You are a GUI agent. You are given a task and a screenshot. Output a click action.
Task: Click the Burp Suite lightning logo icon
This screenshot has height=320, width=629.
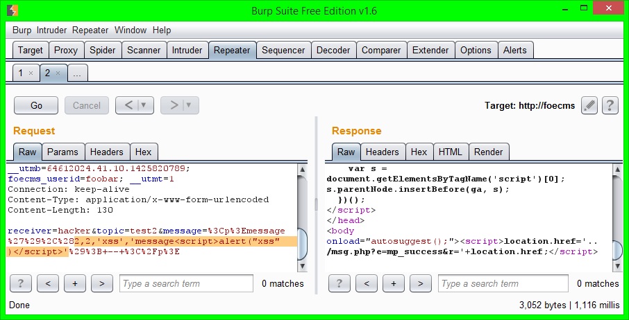[12, 10]
